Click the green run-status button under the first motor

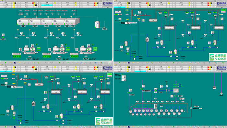click(16, 57)
